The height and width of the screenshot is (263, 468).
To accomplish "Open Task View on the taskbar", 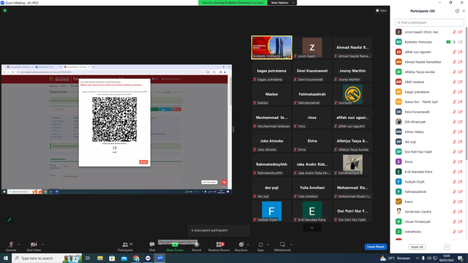I will point(88,258).
